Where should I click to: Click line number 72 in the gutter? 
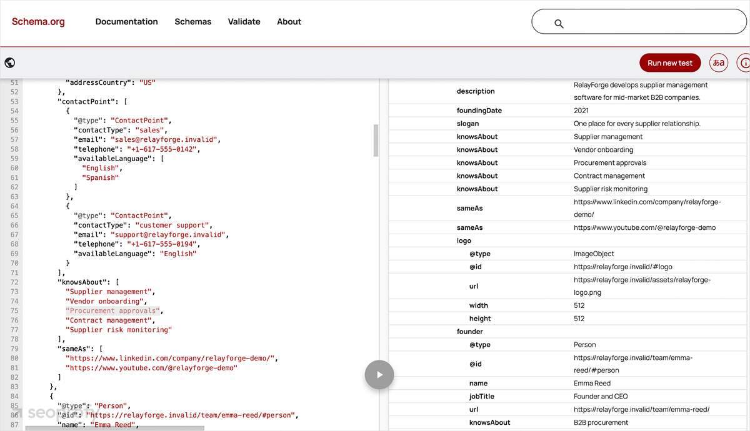click(x=14, y=282)
